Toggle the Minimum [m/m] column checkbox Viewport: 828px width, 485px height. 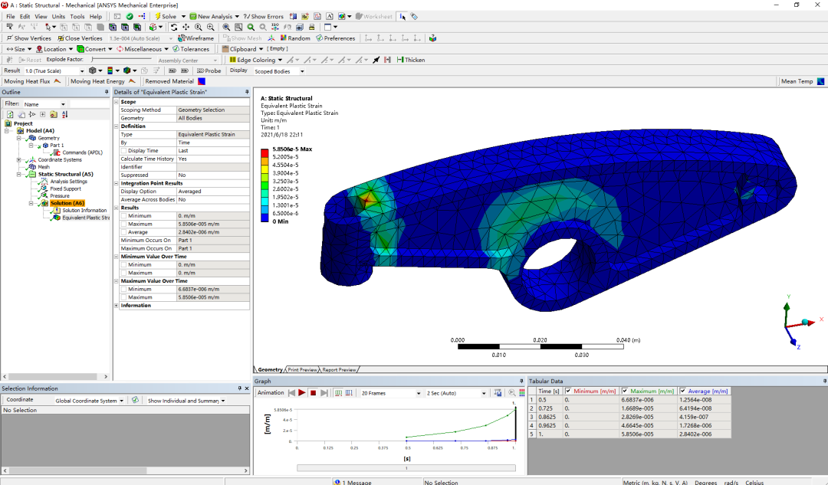point(568,391)
